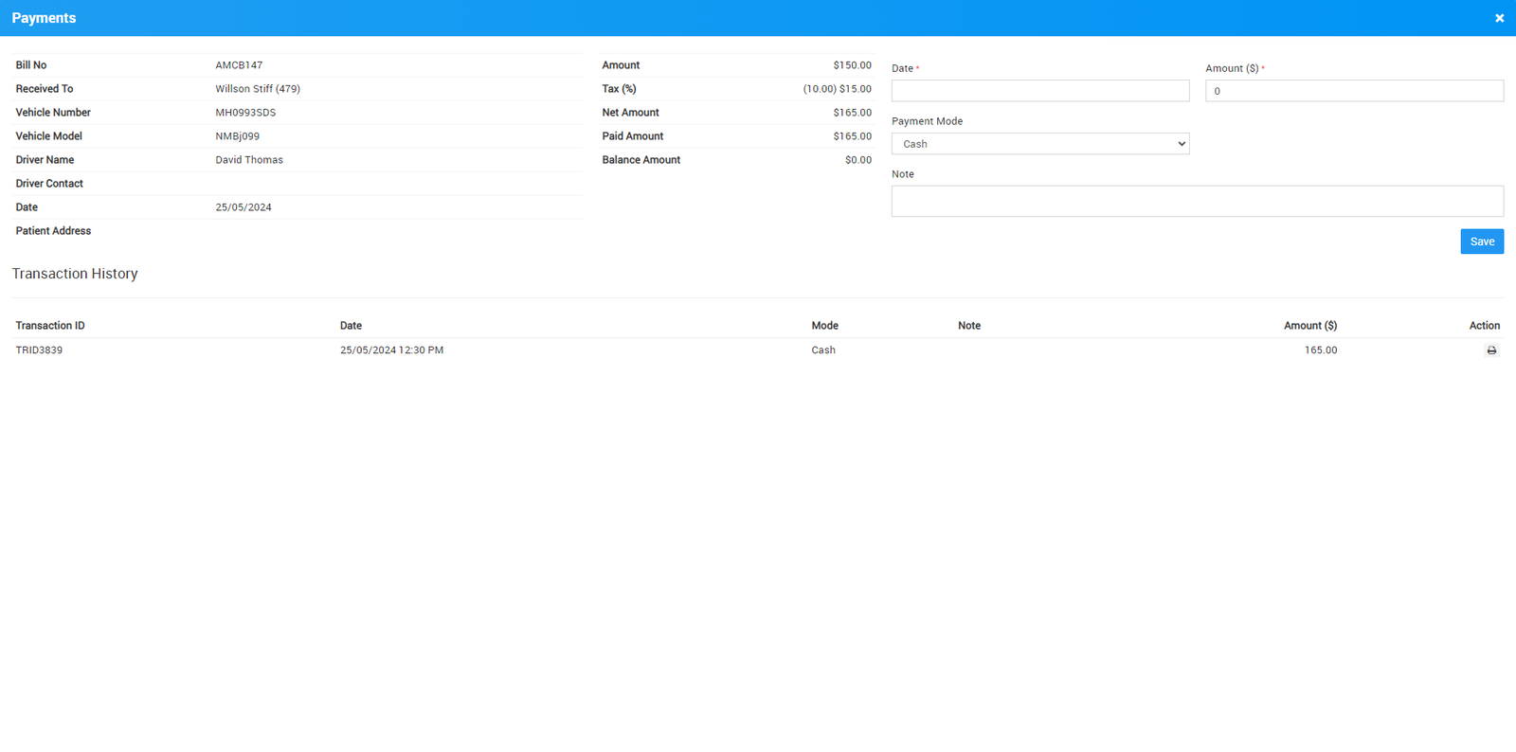Click the TRID3839 transaction ID cell
The image size is (1516, 752).
point(39,350)
